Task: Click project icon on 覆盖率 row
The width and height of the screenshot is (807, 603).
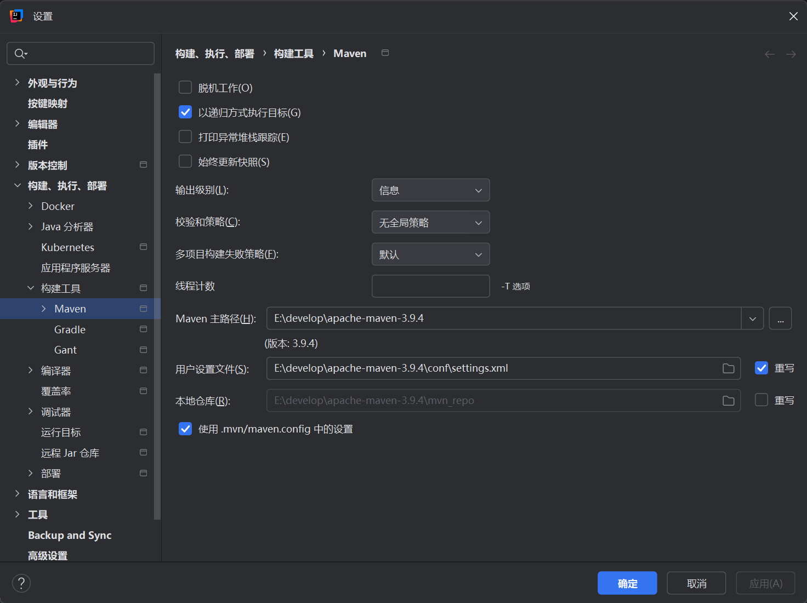Action: pyautogui.click(x=144, y=391)
